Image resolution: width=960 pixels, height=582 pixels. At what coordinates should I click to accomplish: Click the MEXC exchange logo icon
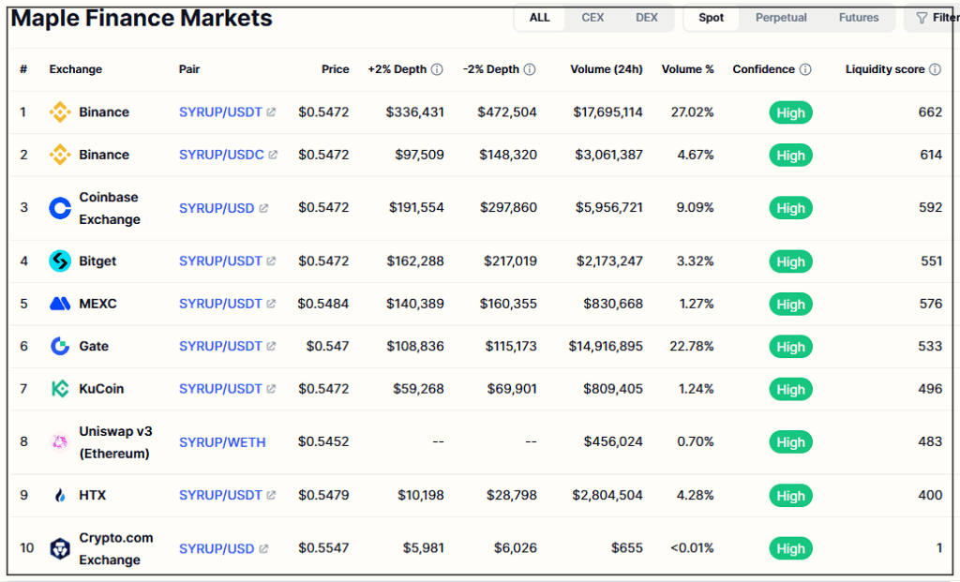click(60, 304)
